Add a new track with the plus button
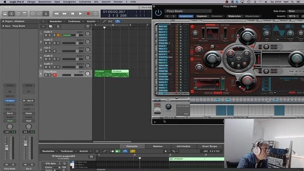The height and width of the screenshot is (171, 304). [x=43, y=27]
